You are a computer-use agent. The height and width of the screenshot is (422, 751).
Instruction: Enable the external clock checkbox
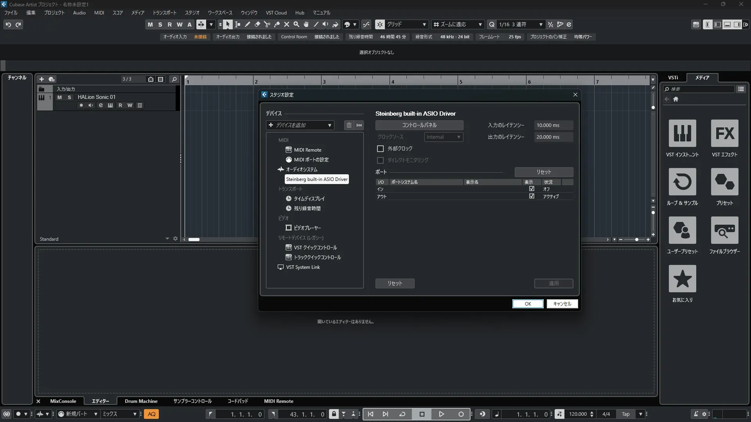click(380, 148)
